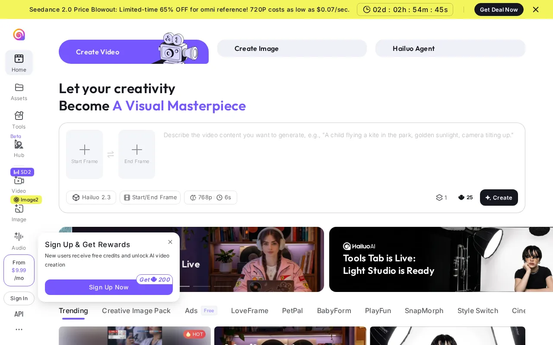Select the BabyForm category tab
This screenshot has height=345, width=553.
(x=334, y=310)
